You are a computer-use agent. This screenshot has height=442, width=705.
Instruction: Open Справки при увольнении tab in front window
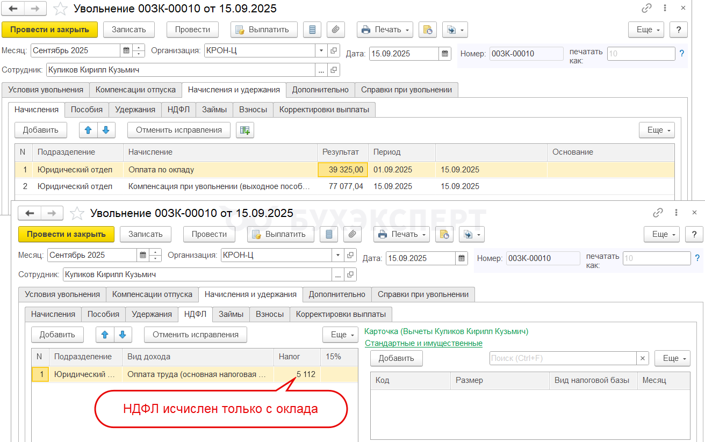423,294
